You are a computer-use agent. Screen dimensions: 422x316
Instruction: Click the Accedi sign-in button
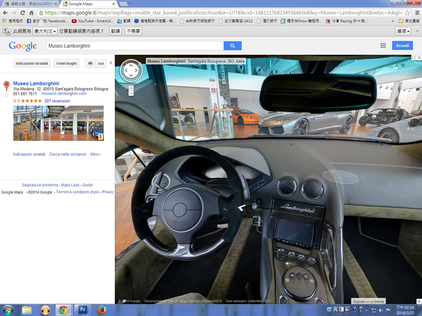click(x=402, y=45)
